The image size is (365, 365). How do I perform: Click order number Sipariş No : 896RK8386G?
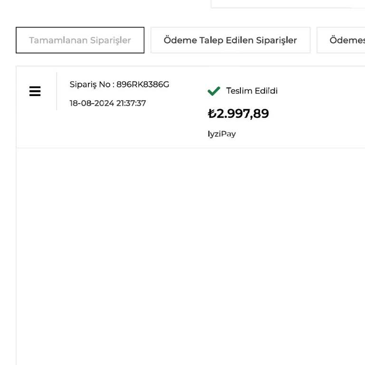pyautogui.click(x=119, y=85)
